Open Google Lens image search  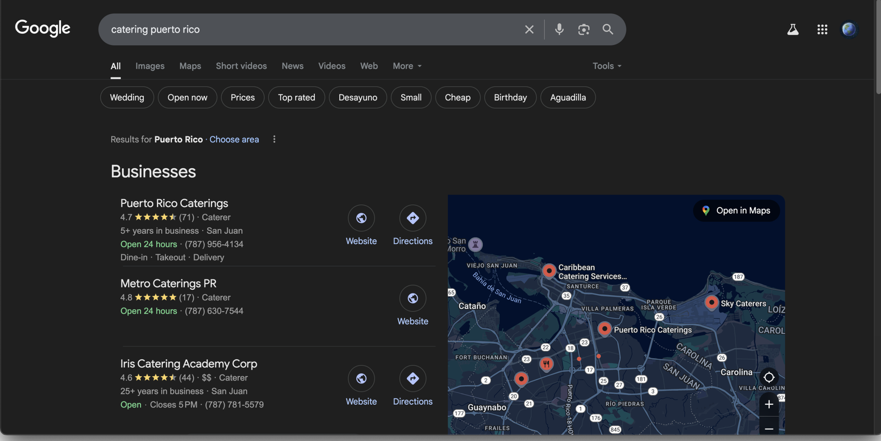pos(584,30)
